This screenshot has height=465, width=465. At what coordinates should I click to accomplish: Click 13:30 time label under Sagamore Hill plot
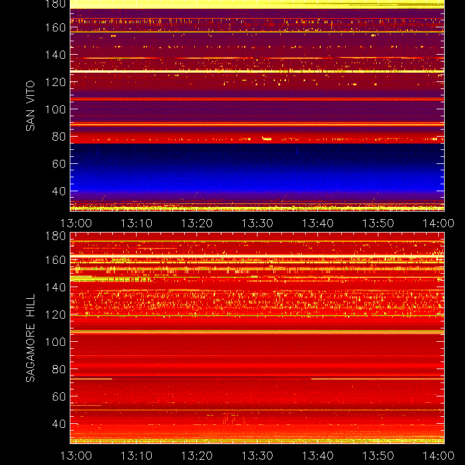[x=257, y=456]
